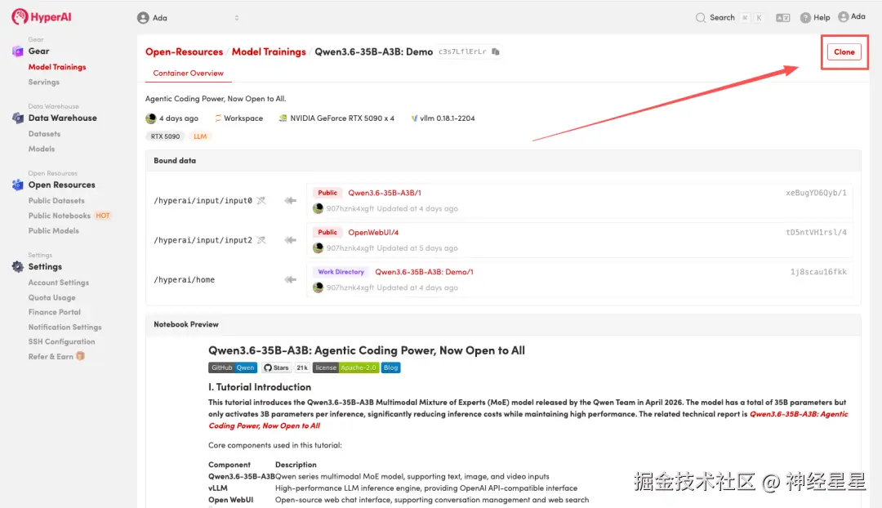The image size is (882, 508).
Task: Open Models under Data Warehouse
Action: (42, 149)
